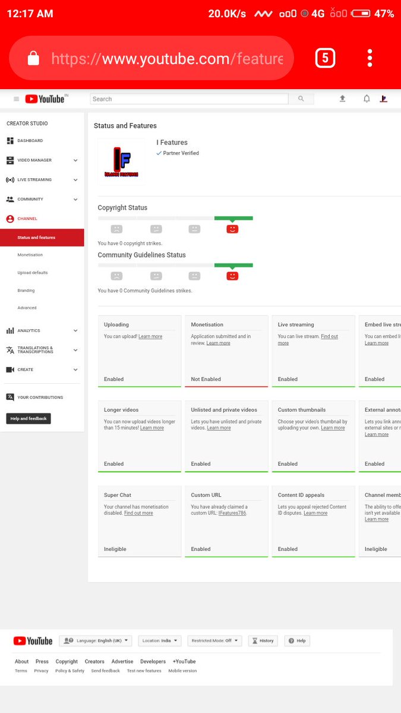Click the Developers footer link

click(x=153, y=661)
